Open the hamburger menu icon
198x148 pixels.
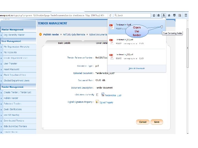[186, 15]
